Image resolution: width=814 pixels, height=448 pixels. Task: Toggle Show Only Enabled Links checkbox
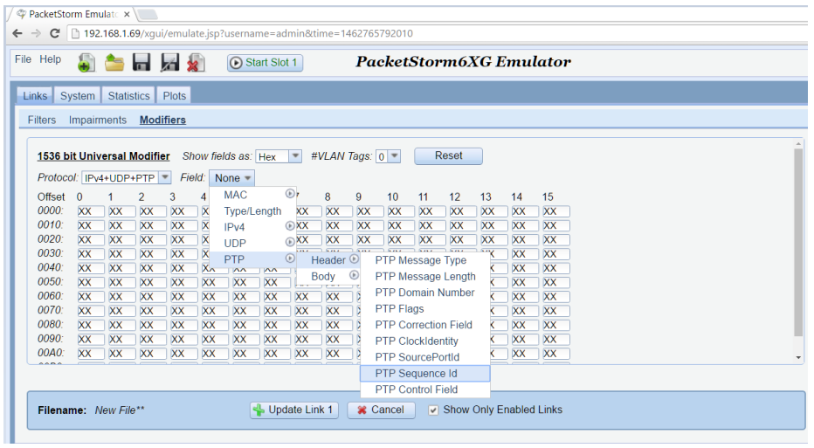433,410
